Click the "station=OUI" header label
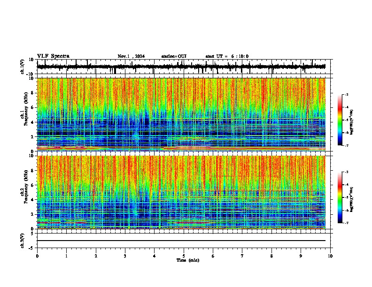 click(x=174, y=56)
